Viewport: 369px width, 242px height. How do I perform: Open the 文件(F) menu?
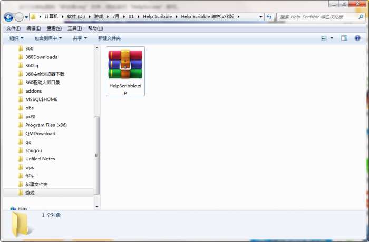[x=13, y=28]
